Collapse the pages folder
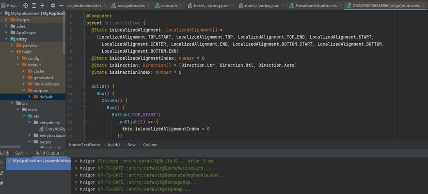This screenshot has width=428, height=194. (x=29, y=142)
